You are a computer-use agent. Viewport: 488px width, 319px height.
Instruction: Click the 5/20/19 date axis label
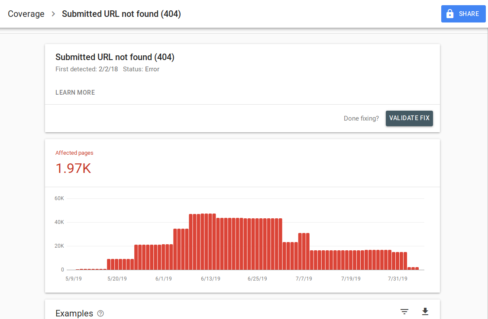pyautogui.click(x=117, y=279)
